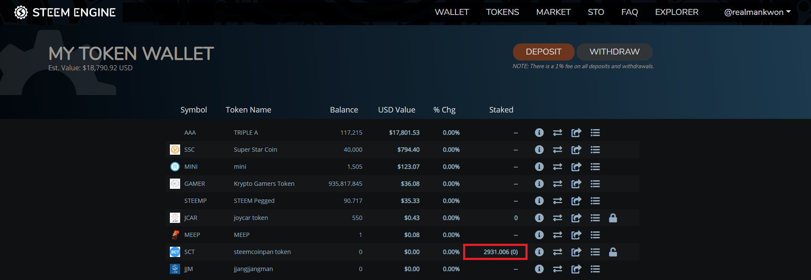Open MEEP market exchange arrows
Image resolution: width=811 pixels, height=280 pixels.
click(x=557, y=235)
